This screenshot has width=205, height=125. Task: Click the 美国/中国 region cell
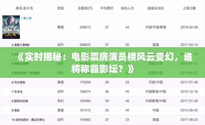pyautogui.click(x=155, y=73)
